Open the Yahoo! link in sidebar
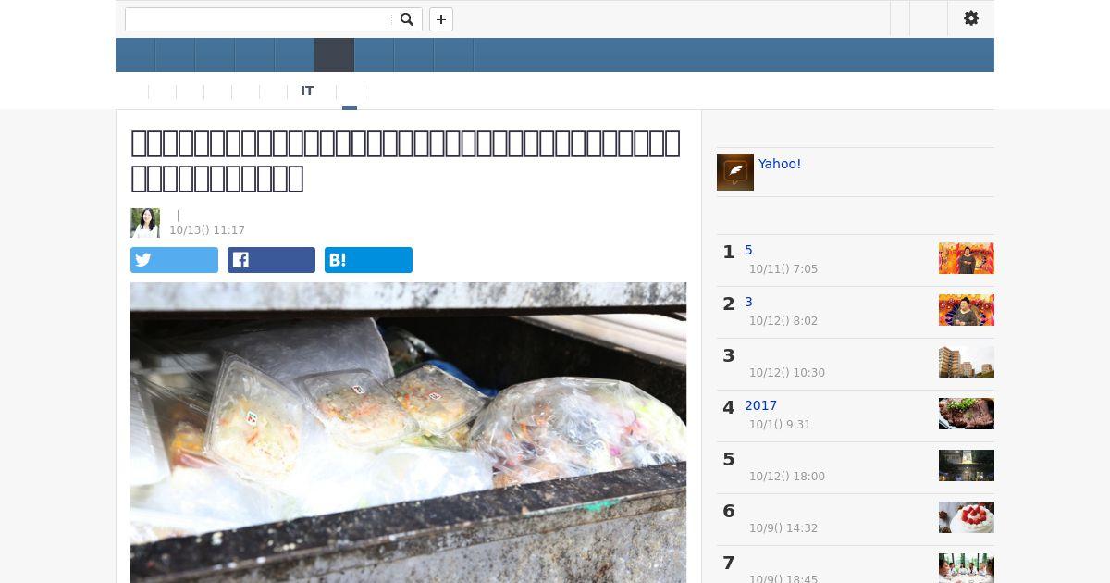The height and width of the screenshot is (583, 1110). (780, 164)
